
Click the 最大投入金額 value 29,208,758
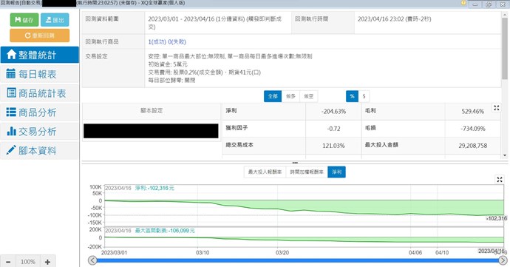473,146
